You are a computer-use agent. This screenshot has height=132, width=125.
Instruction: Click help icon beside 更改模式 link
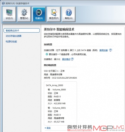(72, 59)
